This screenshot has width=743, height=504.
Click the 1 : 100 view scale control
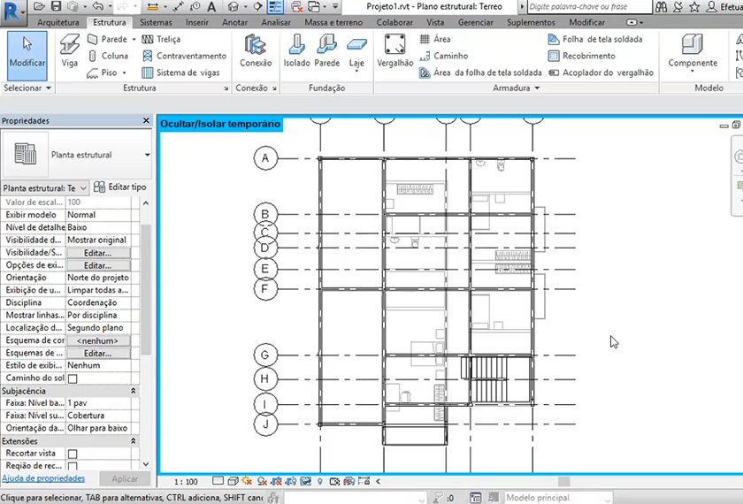tap(186, 482)
